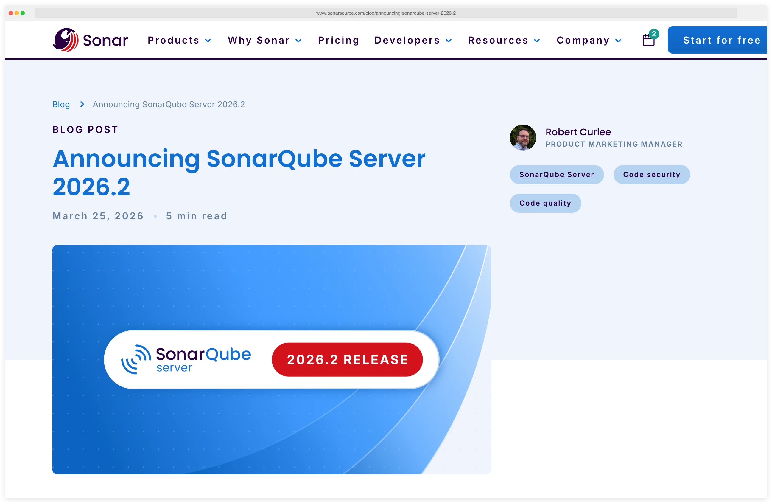Click the red 2026.2 RELEASE badge
This screenshot has width=772, height=503.
click(347, 359)
